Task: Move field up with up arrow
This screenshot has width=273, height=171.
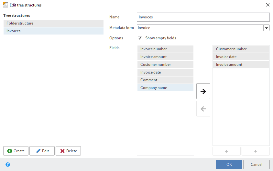Action: pyautogui.click(x=226, y=151)
